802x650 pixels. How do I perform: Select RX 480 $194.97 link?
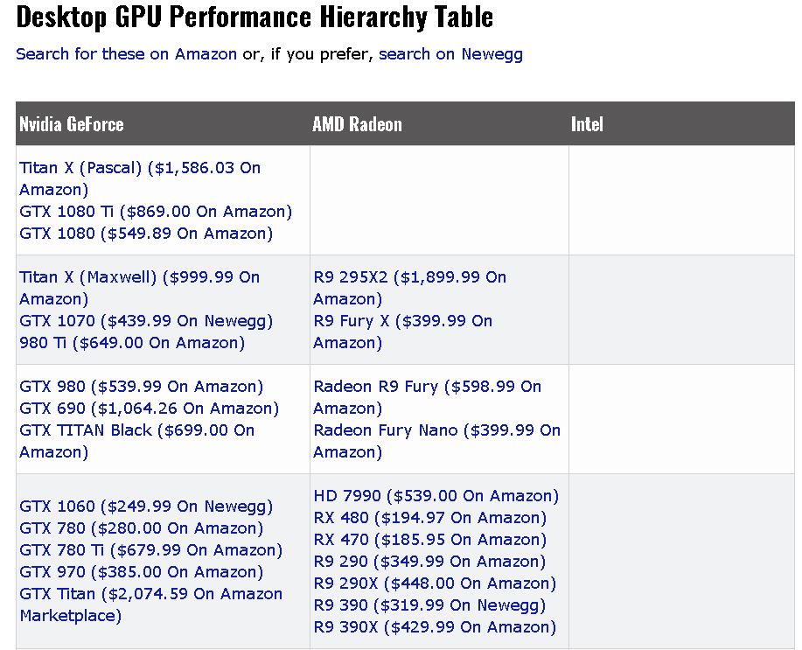pyautogui.click(x=429, y=518)
